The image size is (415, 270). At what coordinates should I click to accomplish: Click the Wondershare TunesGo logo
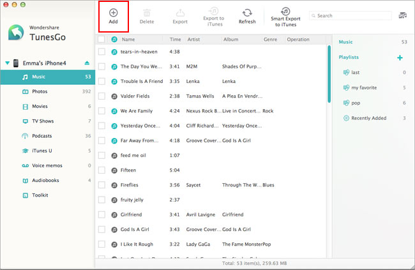(x=16, y=33)
